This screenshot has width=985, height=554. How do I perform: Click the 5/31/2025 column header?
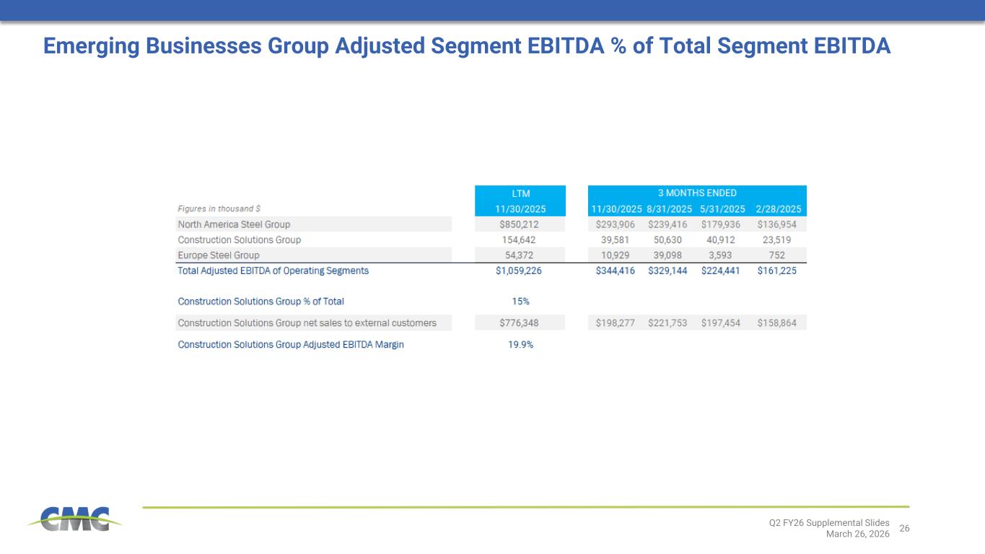723,208
